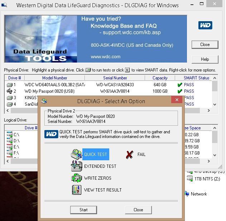This screenshot has height=221, width=226.
Task: Select the QUICK TEST option
Action: 96,154
